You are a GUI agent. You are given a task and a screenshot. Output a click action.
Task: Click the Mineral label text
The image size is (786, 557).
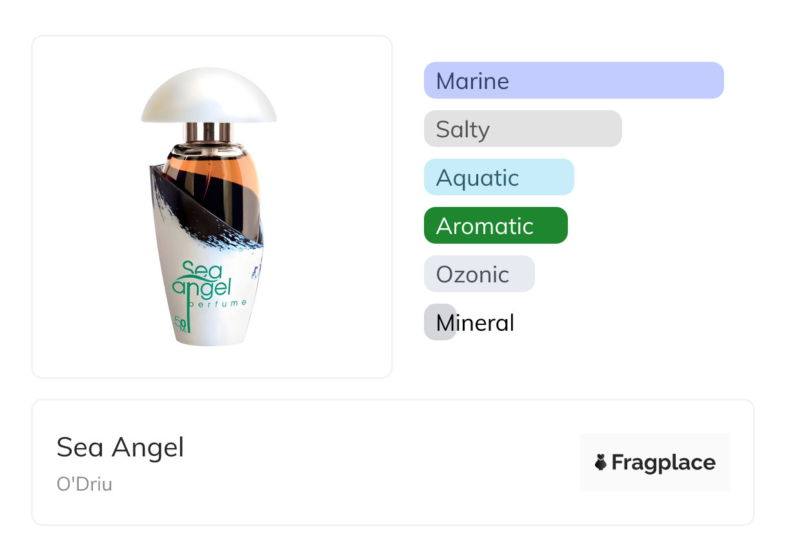pyautogui.click(x=475, y=322)
